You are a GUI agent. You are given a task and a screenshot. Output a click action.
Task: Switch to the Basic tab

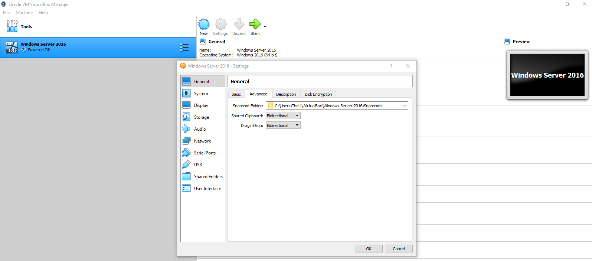[x=236, y=94]
